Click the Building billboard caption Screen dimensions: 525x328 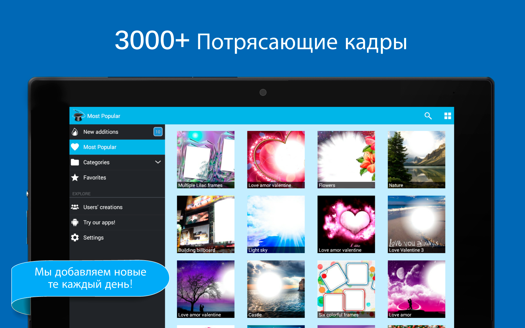[x=197, y=250]
